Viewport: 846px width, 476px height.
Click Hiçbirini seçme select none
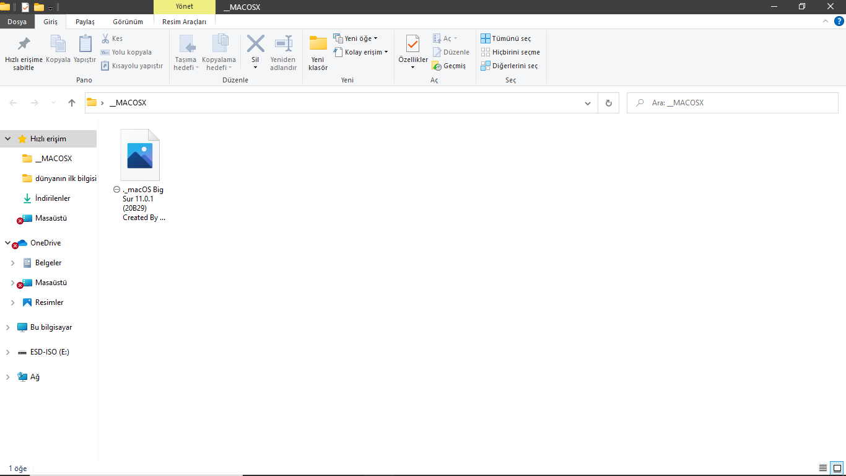tap(510, 52)
